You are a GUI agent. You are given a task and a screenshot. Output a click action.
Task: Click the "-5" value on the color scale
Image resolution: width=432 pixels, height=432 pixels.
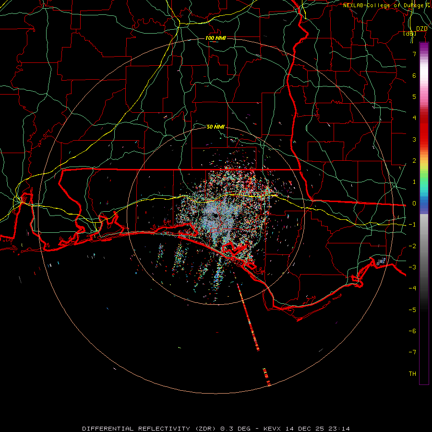(412, 310)
